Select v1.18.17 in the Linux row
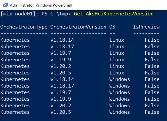The image size is (167, 121). [62, 47]
